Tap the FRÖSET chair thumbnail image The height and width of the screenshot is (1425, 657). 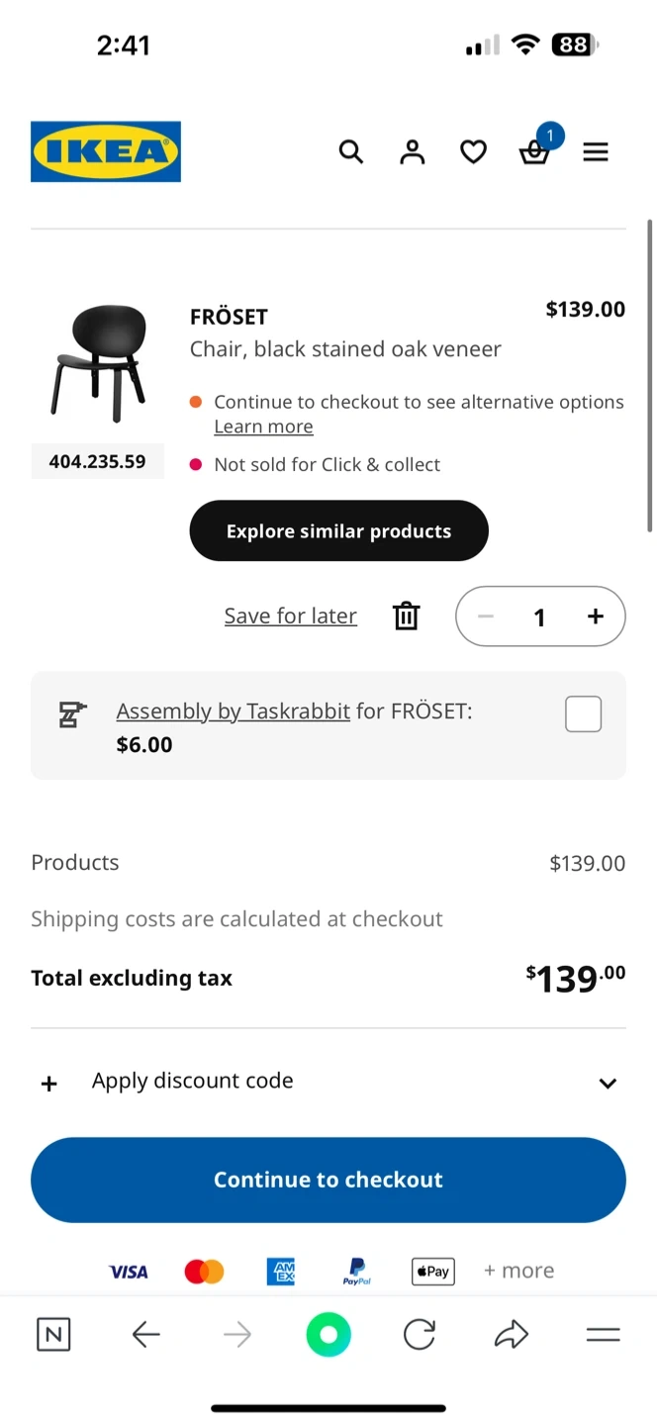tap(98, 363)
